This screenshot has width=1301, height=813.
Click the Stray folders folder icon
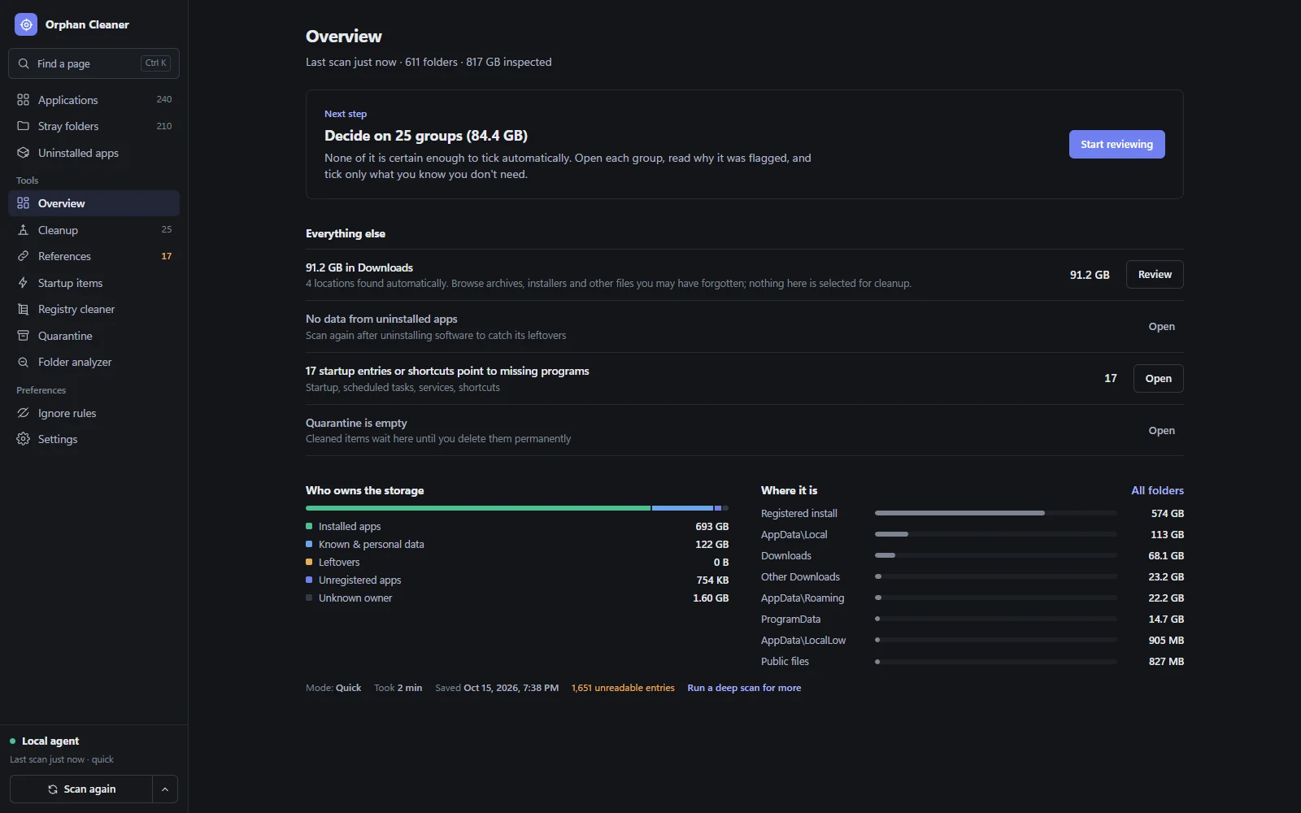click(x=23, y=126)
